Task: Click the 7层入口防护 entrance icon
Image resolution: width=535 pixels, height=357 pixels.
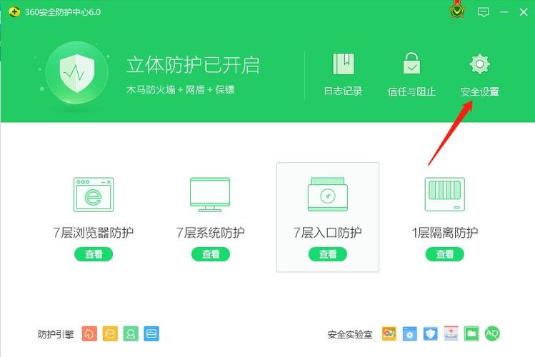Action: (x=328, y=194)
